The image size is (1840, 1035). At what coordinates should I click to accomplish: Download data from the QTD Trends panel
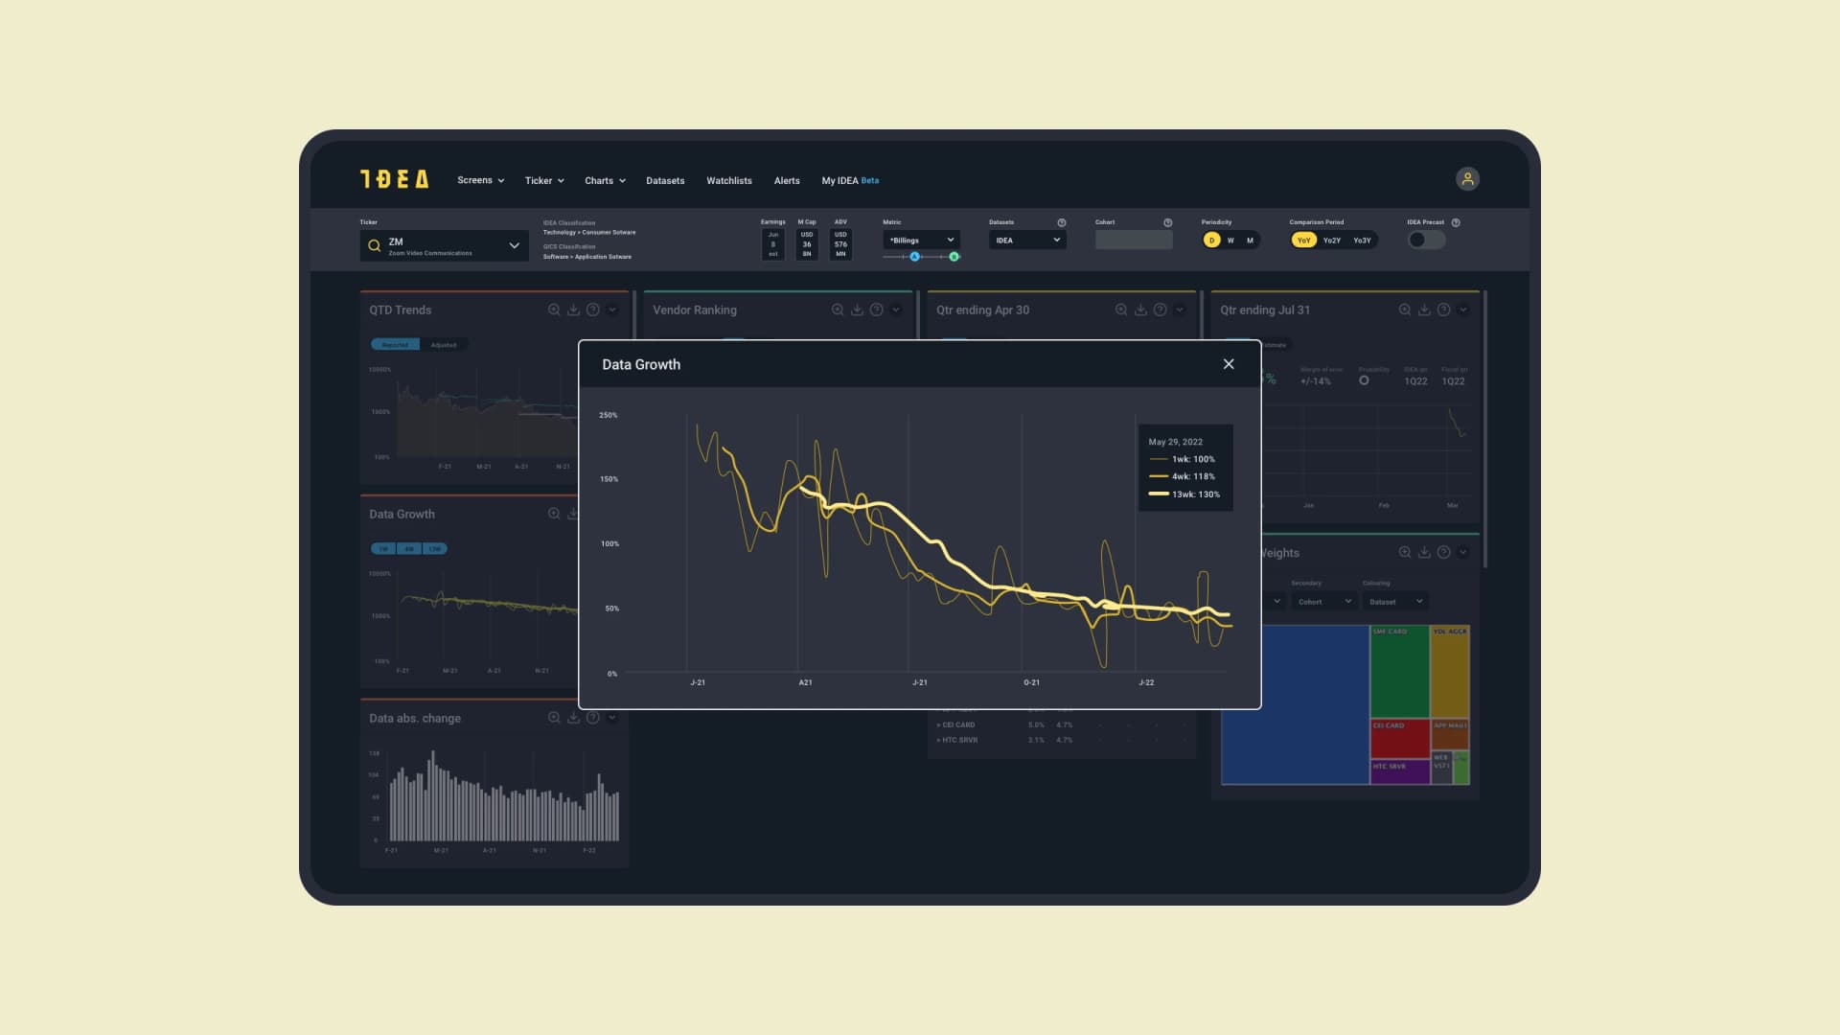pyautogui.click(x=573, y=310)
